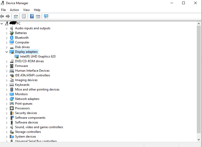Select the DVD/CD-ROM drives label
Viewport: 202px width, 147px height.
coord(29,61)
